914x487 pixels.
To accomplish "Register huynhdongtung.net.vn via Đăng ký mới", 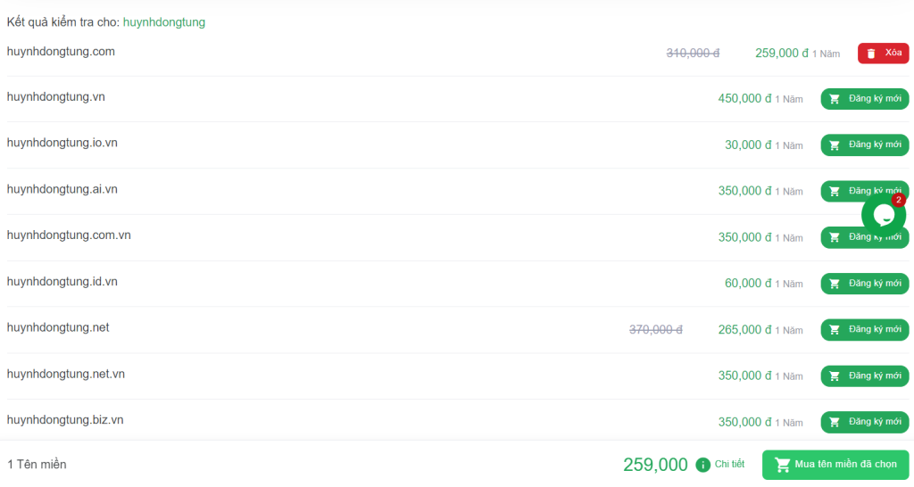I will (x=865, y=376).
